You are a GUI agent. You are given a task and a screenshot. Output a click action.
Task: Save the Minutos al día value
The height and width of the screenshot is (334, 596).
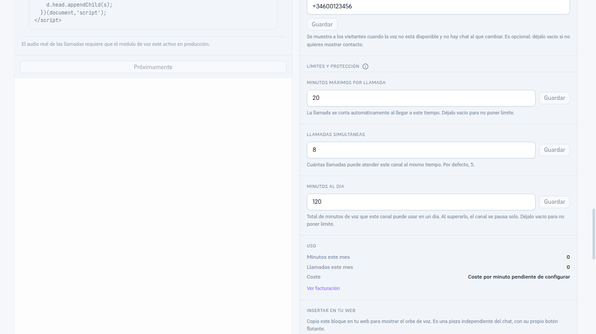(x=555, y=202)
